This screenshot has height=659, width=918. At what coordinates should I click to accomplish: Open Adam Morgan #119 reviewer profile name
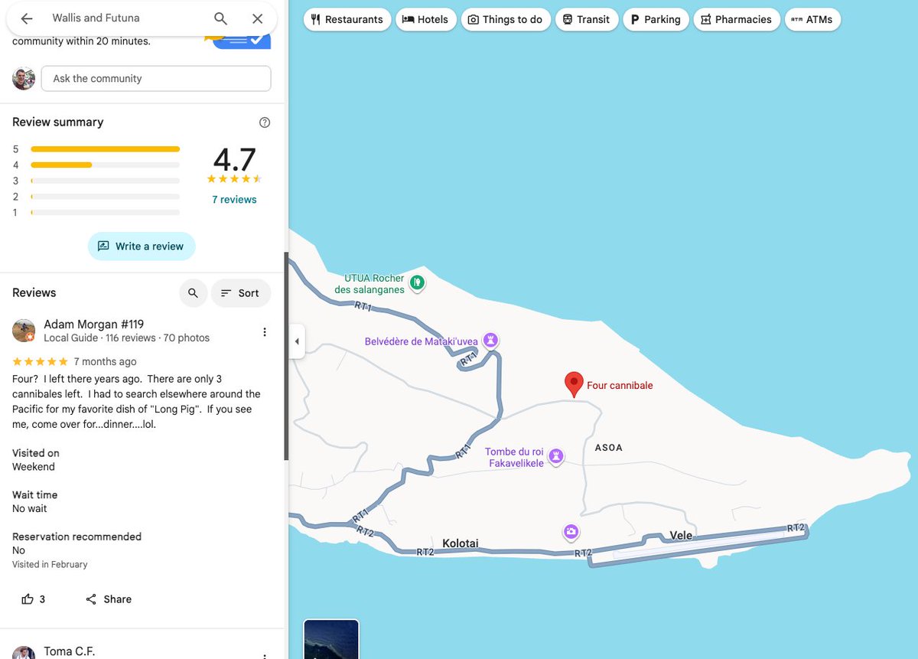[x=93, y=325]
